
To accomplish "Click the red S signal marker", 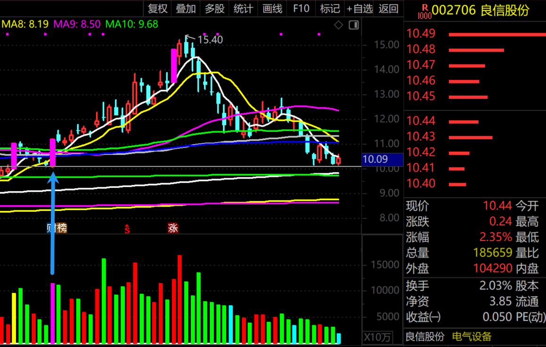I will point(127,229).
